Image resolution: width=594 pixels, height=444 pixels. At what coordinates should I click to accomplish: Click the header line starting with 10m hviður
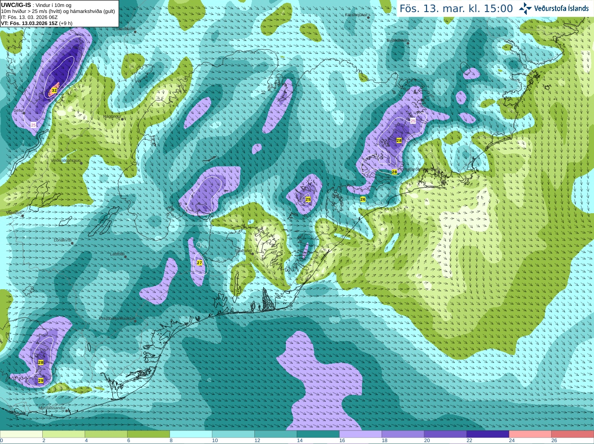(x=58, y=11)
